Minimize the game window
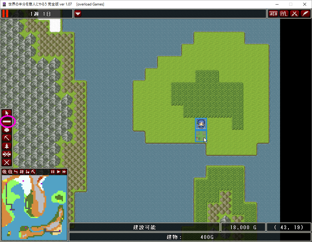 277,4
